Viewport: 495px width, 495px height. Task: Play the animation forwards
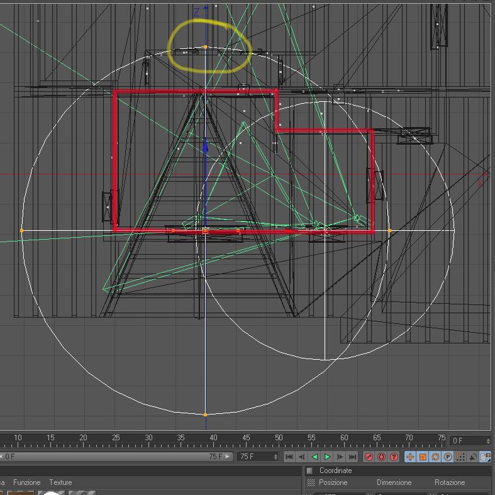click(327, 457)
